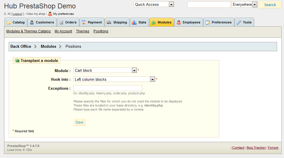Click the Shipping tab truck icon
Screen dimensions: 284x158
pos(109,23)
